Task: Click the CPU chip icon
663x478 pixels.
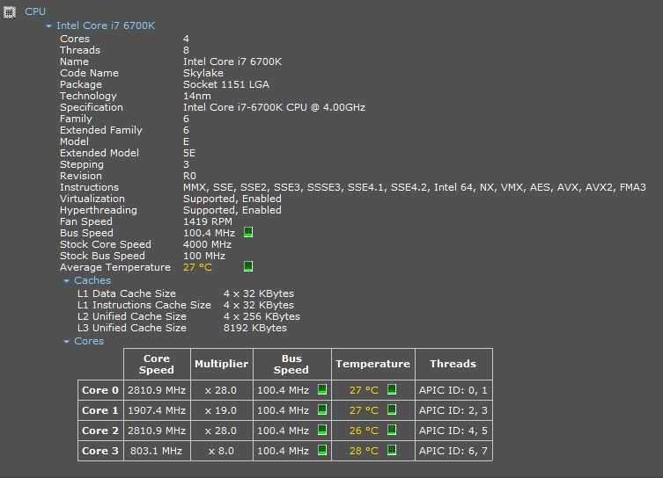Action: tap(10, 12)
